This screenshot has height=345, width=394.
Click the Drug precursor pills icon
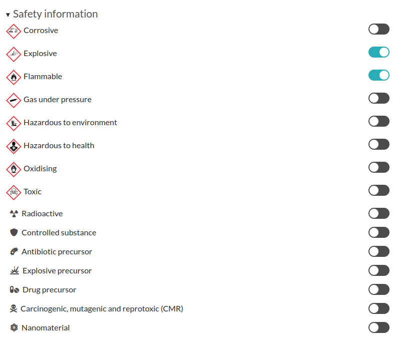click(x=15, y=290)
